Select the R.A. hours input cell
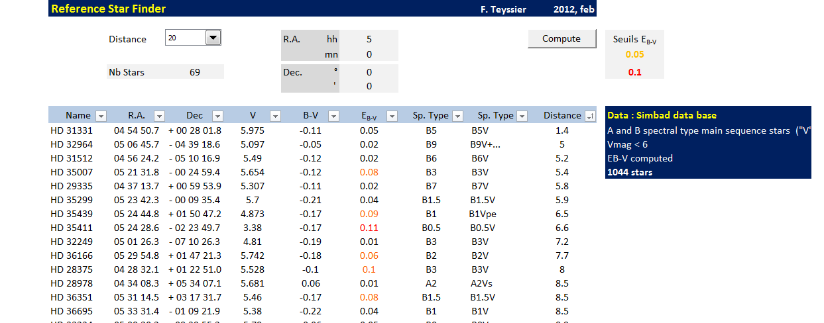 pos(369,39)
